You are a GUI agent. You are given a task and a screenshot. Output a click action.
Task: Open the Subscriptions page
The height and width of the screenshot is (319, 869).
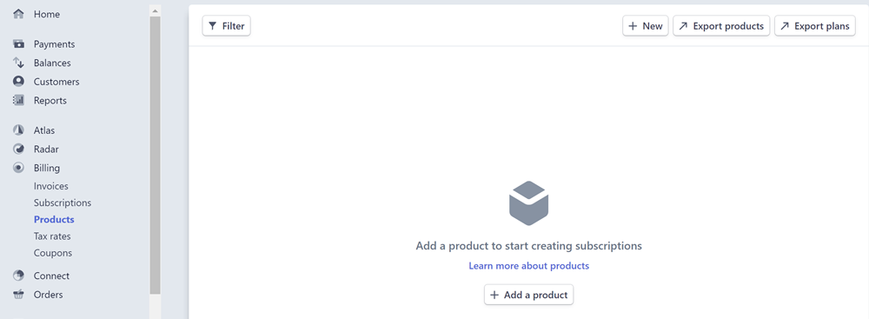63,203
